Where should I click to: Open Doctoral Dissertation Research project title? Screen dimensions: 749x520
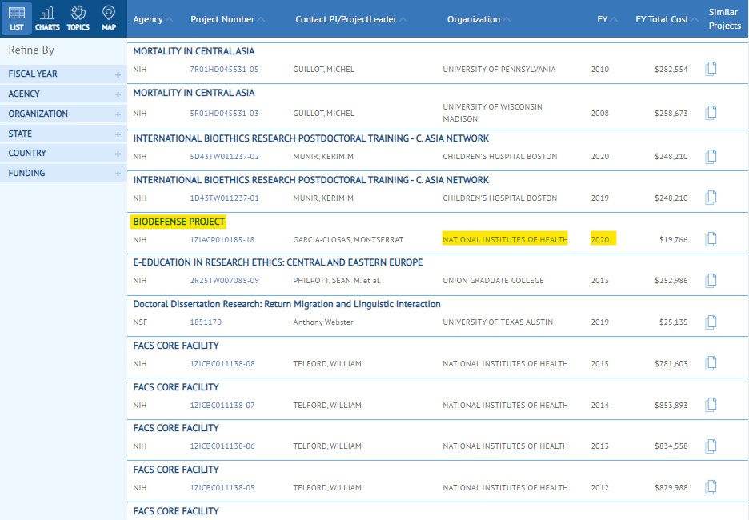click(x=286, y=304)
